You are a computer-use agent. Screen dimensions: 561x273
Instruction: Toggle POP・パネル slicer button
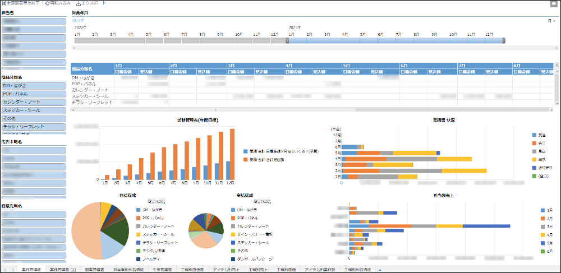34,94
